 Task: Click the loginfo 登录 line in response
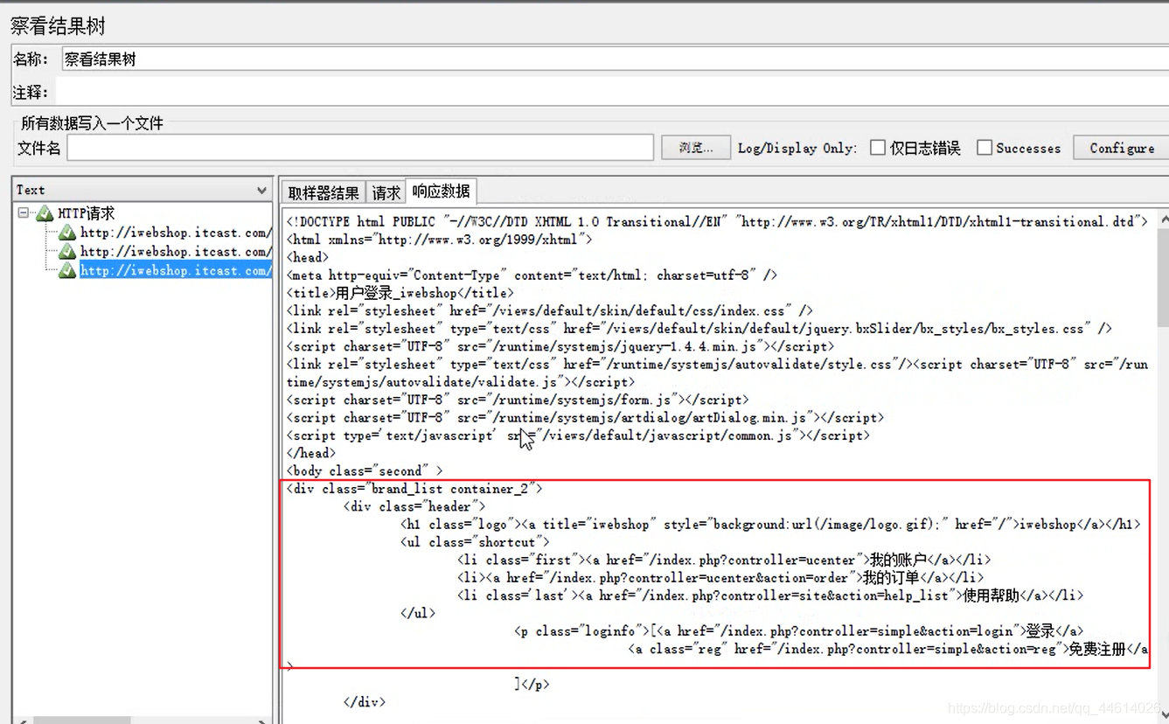799,630
